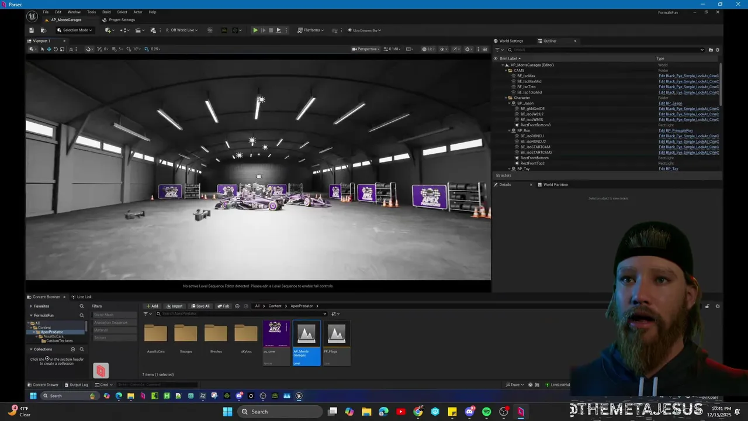
Task: Click the Edit BP_PrincipleRon link
Action: click(x=676, y=130)
